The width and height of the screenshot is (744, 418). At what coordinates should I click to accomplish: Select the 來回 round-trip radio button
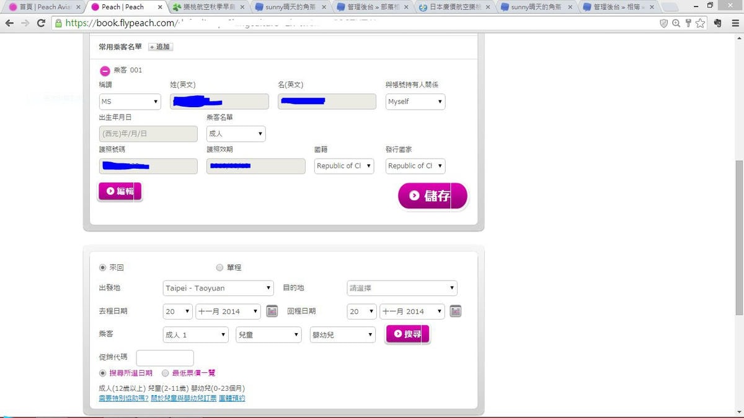103,268
